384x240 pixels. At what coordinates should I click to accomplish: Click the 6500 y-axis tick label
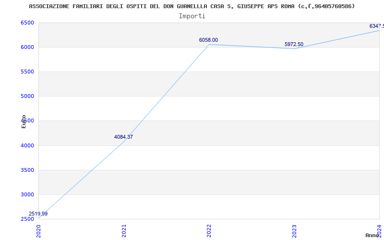point(27,23)
